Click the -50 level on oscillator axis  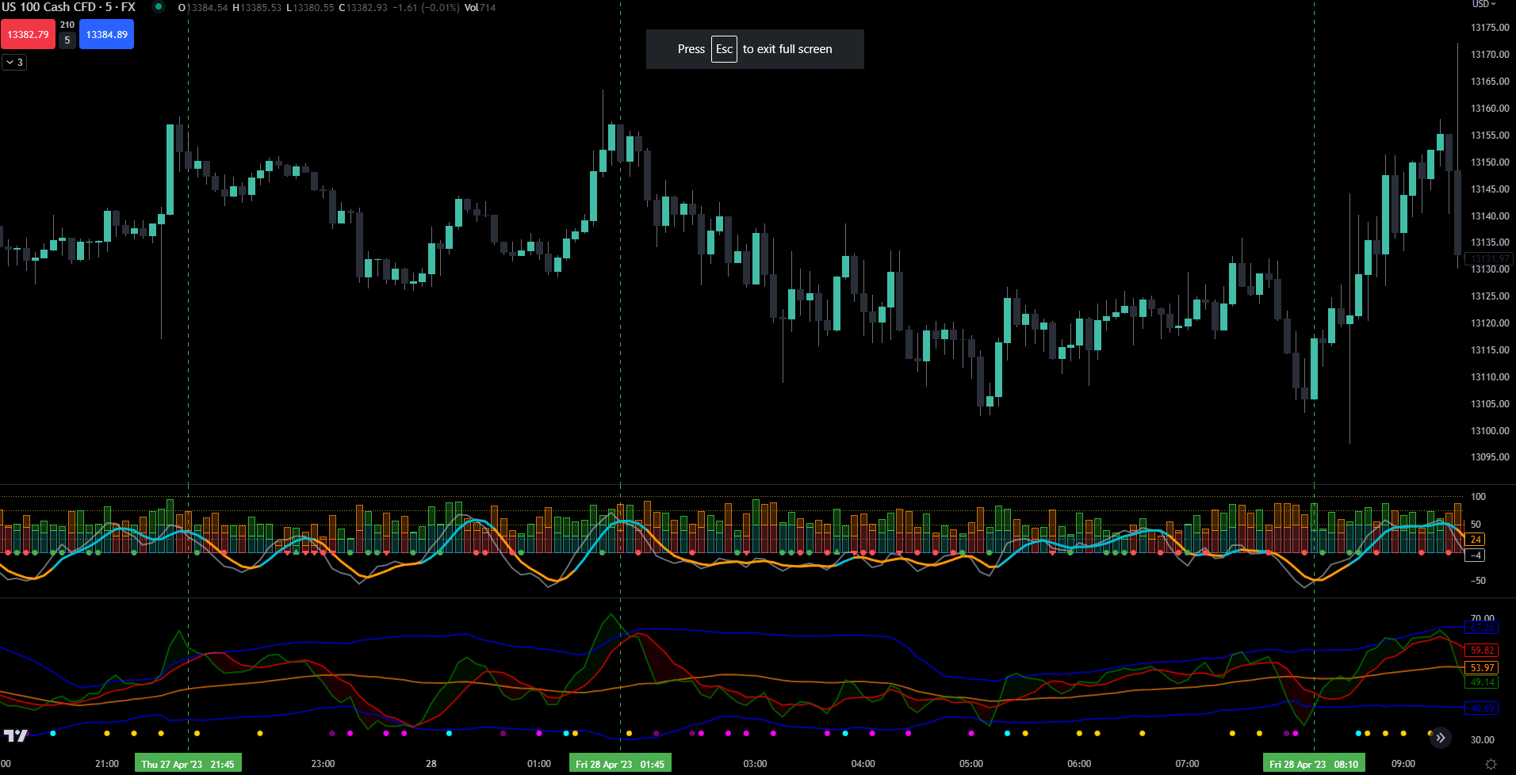1478,581
